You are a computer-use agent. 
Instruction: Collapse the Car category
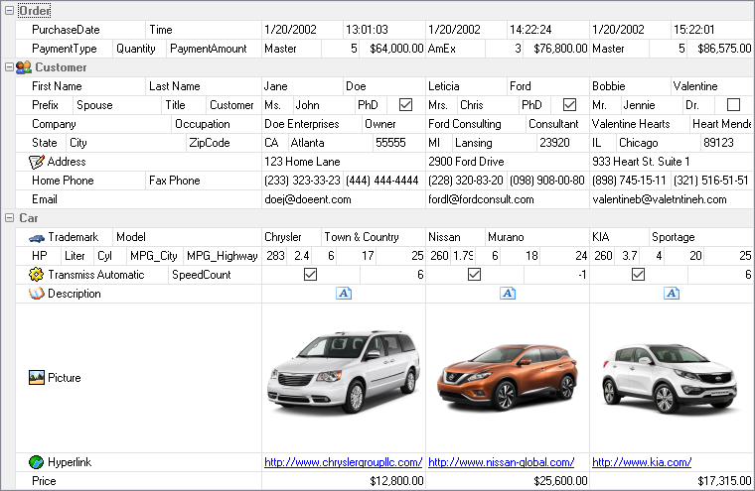9,218
